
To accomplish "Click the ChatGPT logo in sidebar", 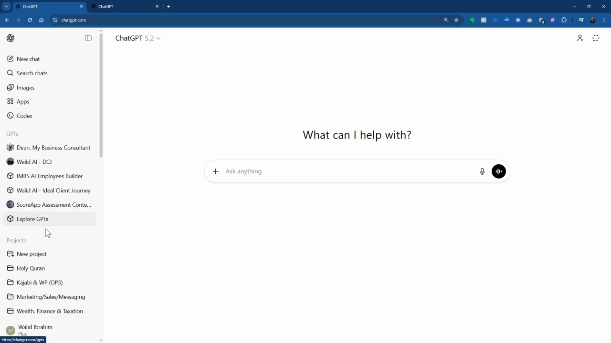I will click(x=11, y=38).
